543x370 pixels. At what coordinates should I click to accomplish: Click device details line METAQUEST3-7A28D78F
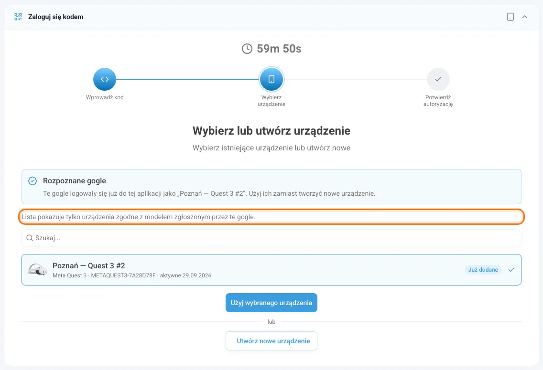(132, 275)
